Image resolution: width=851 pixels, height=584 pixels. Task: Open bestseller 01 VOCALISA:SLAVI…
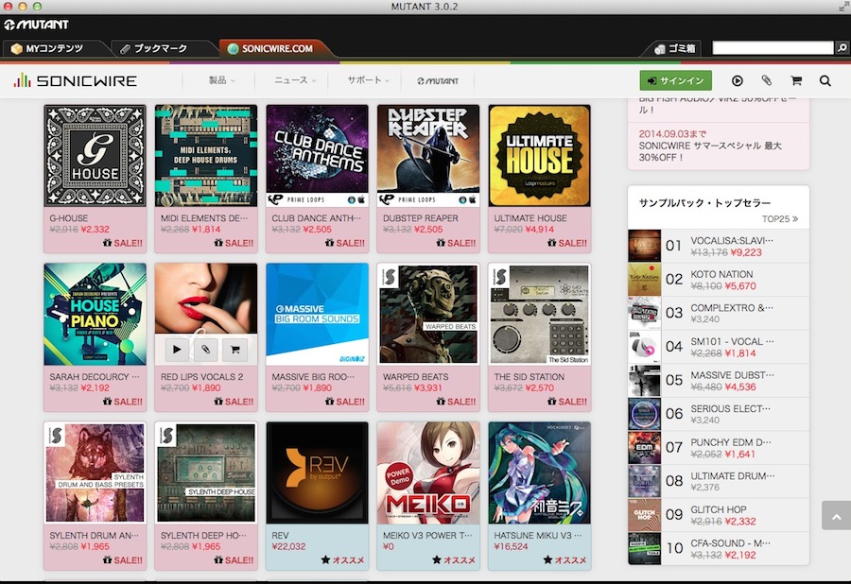click(x=719, y=247)
